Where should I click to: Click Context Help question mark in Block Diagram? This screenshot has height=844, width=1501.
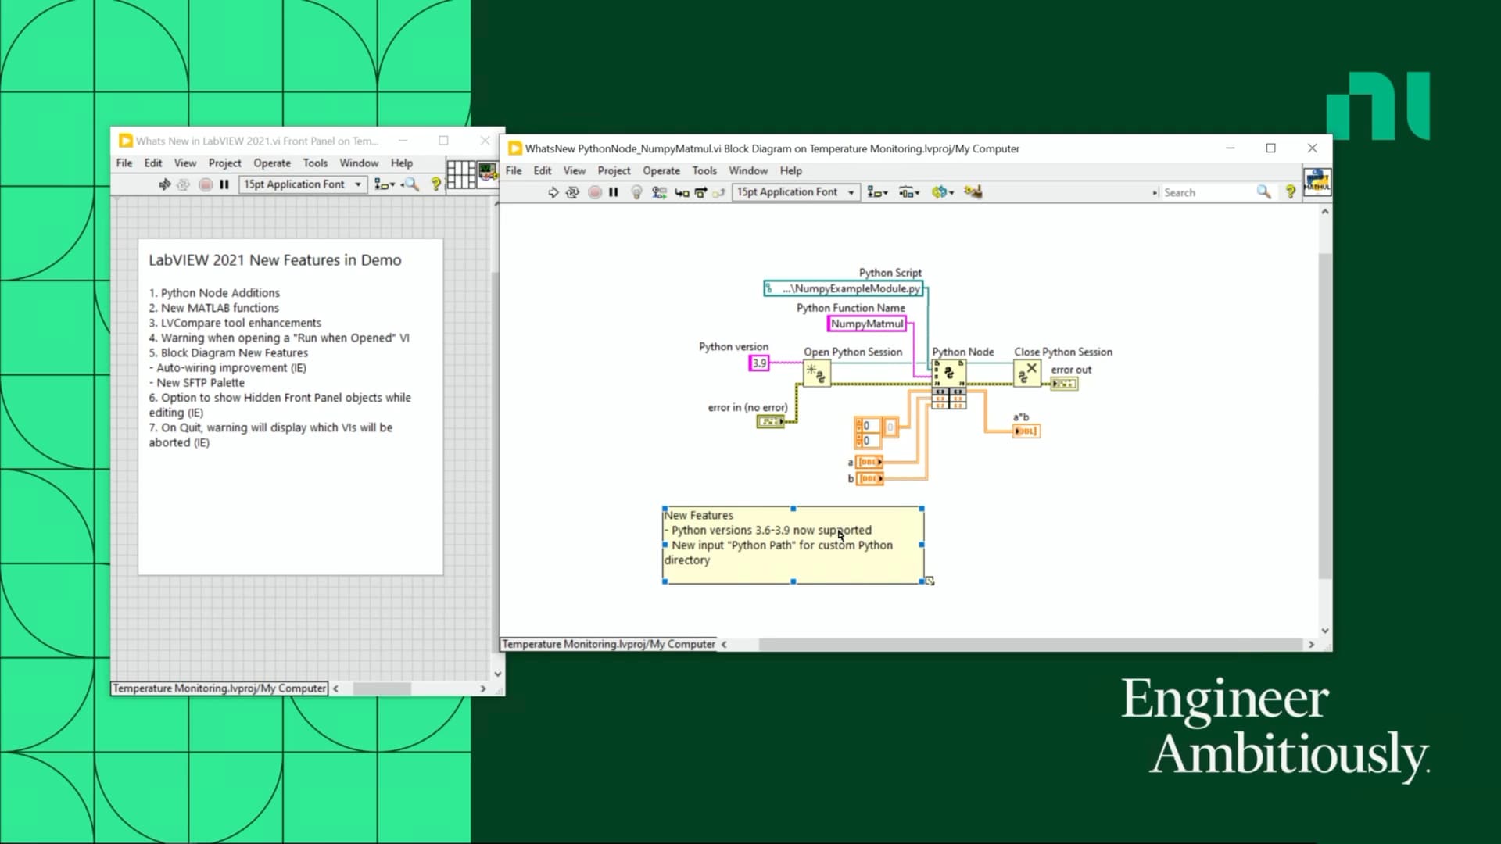tap(1291, 192)
